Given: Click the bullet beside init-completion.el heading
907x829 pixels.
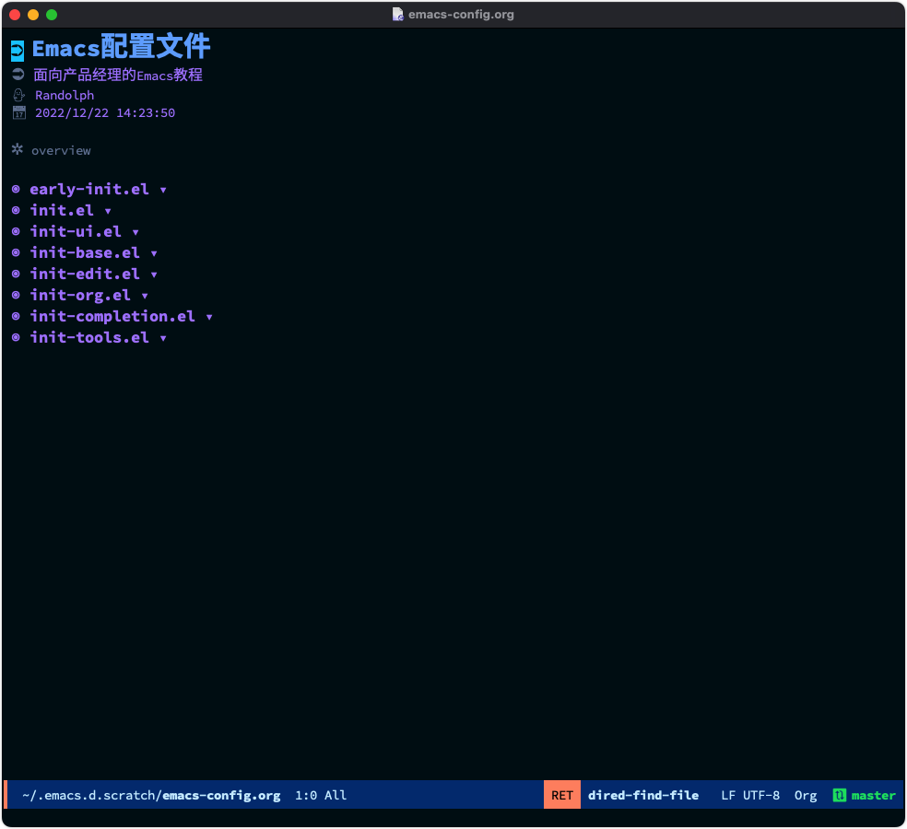Looking at the screenshot, I should click(x=17, y=316).
